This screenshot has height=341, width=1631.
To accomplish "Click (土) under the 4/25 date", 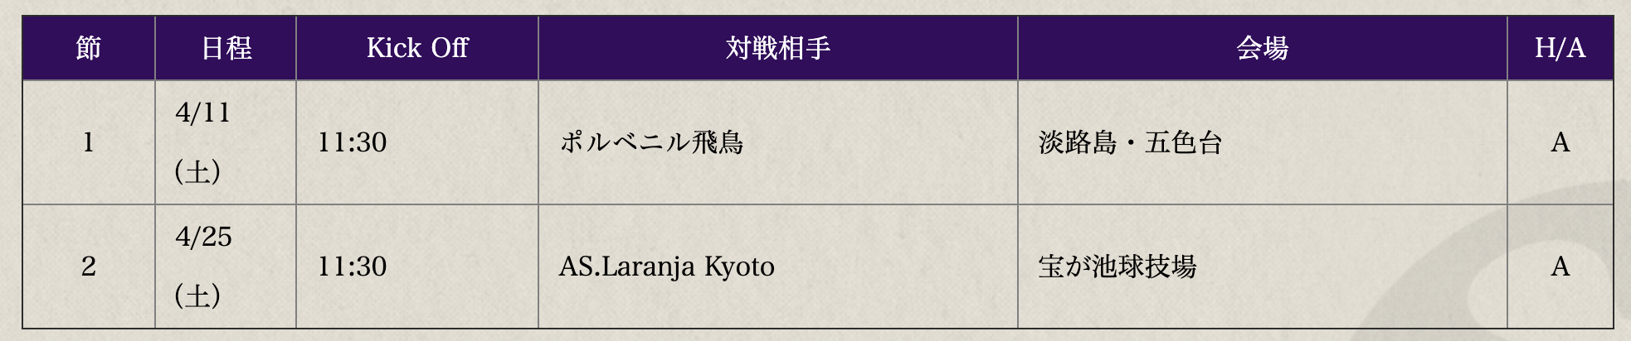I will [197, 296].
